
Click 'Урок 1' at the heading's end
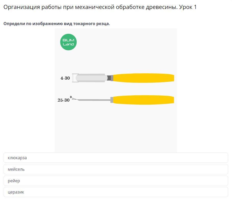tap(188, 7)
